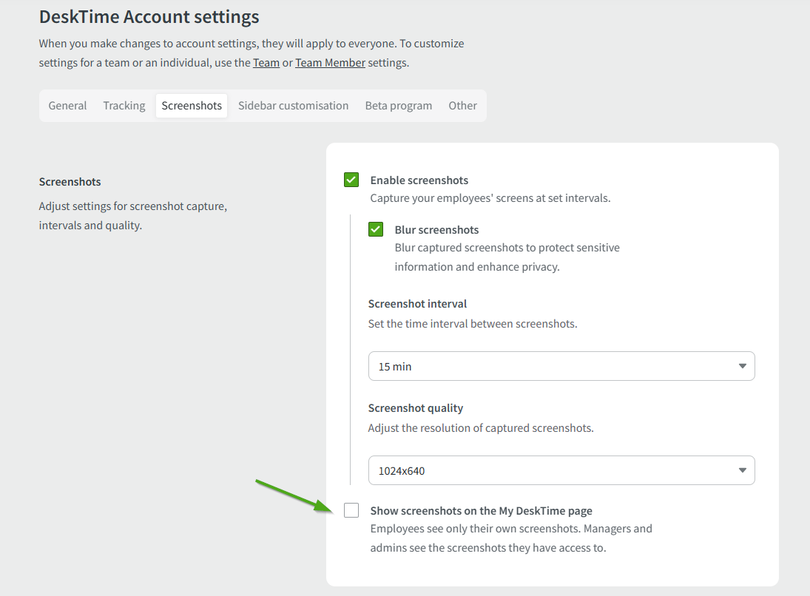
Task: Enable Show screenshots on My DeskTime page
Action: coord(351,510)
